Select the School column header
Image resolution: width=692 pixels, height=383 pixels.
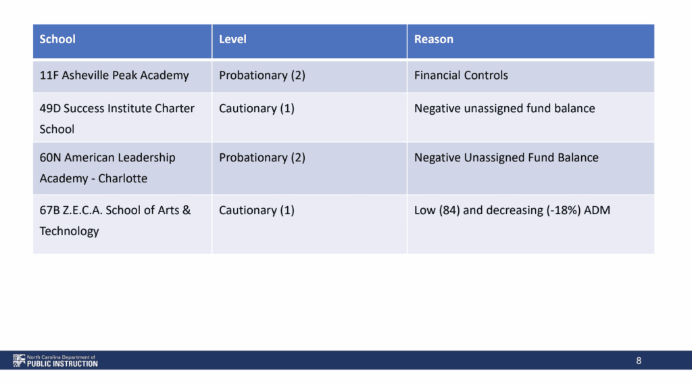coord(58,39)
